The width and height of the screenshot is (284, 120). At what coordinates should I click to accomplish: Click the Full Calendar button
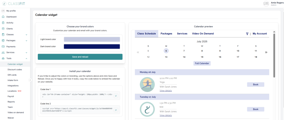point(202,63)
